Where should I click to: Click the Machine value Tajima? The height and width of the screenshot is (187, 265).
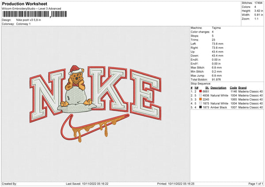(216, 27)
